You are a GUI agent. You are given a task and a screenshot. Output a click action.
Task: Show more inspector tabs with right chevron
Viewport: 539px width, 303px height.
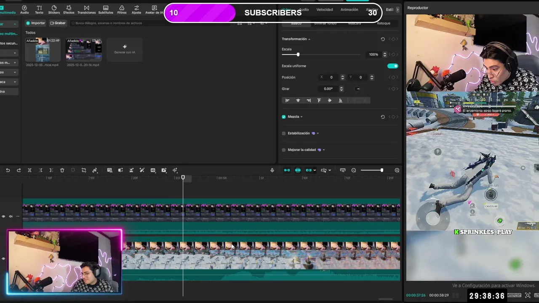(x=398, y=10)
